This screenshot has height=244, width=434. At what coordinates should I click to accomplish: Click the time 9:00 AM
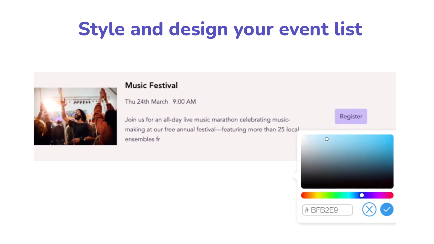(184, 102)
